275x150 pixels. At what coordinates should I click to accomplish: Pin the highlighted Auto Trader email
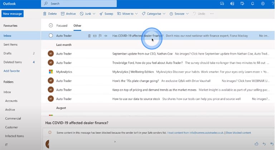click(106, 36)
